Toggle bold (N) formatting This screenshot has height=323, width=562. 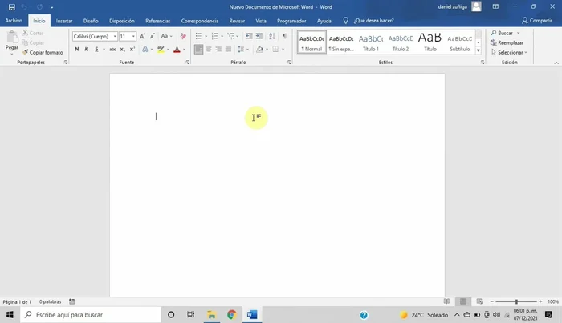coord(77,50)
